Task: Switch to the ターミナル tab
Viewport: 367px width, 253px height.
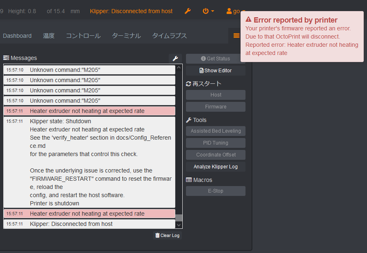Action: click(126, 36)
